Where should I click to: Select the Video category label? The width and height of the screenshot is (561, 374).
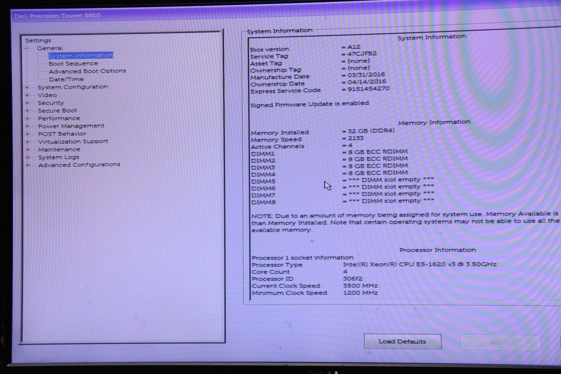[47, 95]
